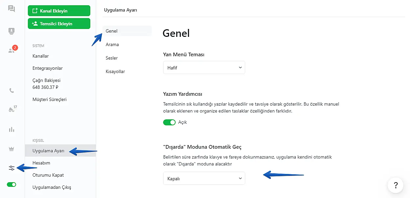Open the Kısayollar settings tab
This screenshot has height=198, width=410.
pyautogui.click(x=115, y=71)
